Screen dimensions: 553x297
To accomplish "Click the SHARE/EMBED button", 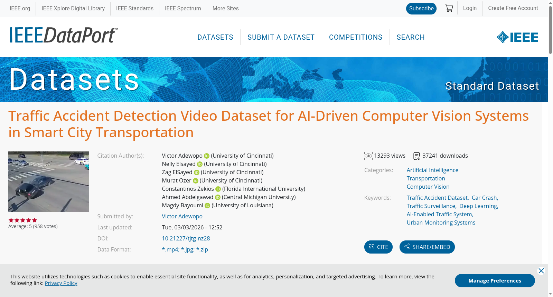I will 427,247.
